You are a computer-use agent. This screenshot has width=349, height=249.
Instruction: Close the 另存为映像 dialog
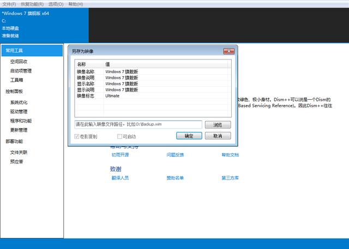228,51
